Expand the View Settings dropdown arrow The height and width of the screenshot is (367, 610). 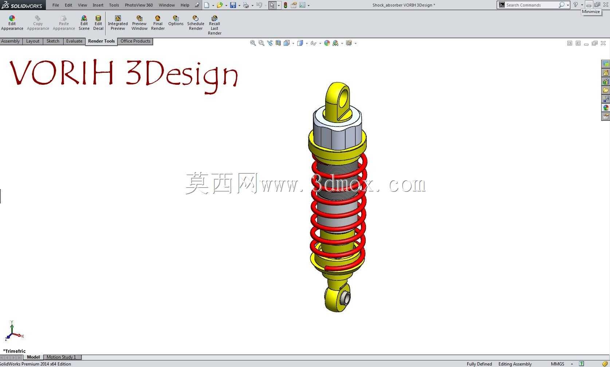click(x=355, y=43)
